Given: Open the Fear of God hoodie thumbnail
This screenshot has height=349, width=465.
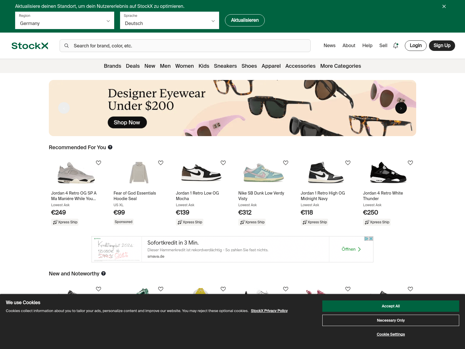Looking at the screenshot, I should [139, 172].
